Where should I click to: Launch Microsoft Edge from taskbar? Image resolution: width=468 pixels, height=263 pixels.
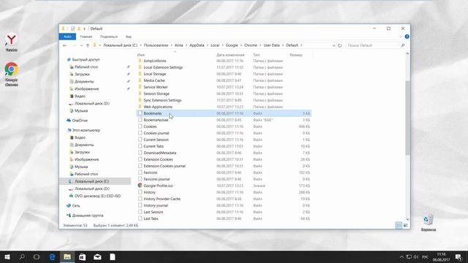coord(52,256)
